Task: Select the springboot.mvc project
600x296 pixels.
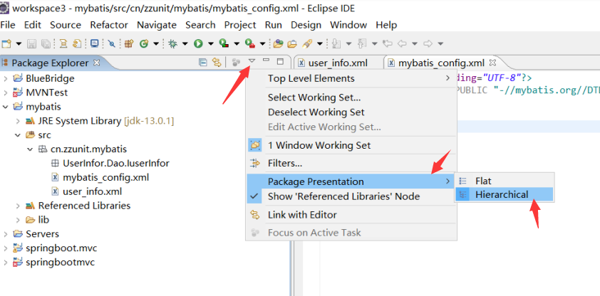Action: tap(61, 248)
